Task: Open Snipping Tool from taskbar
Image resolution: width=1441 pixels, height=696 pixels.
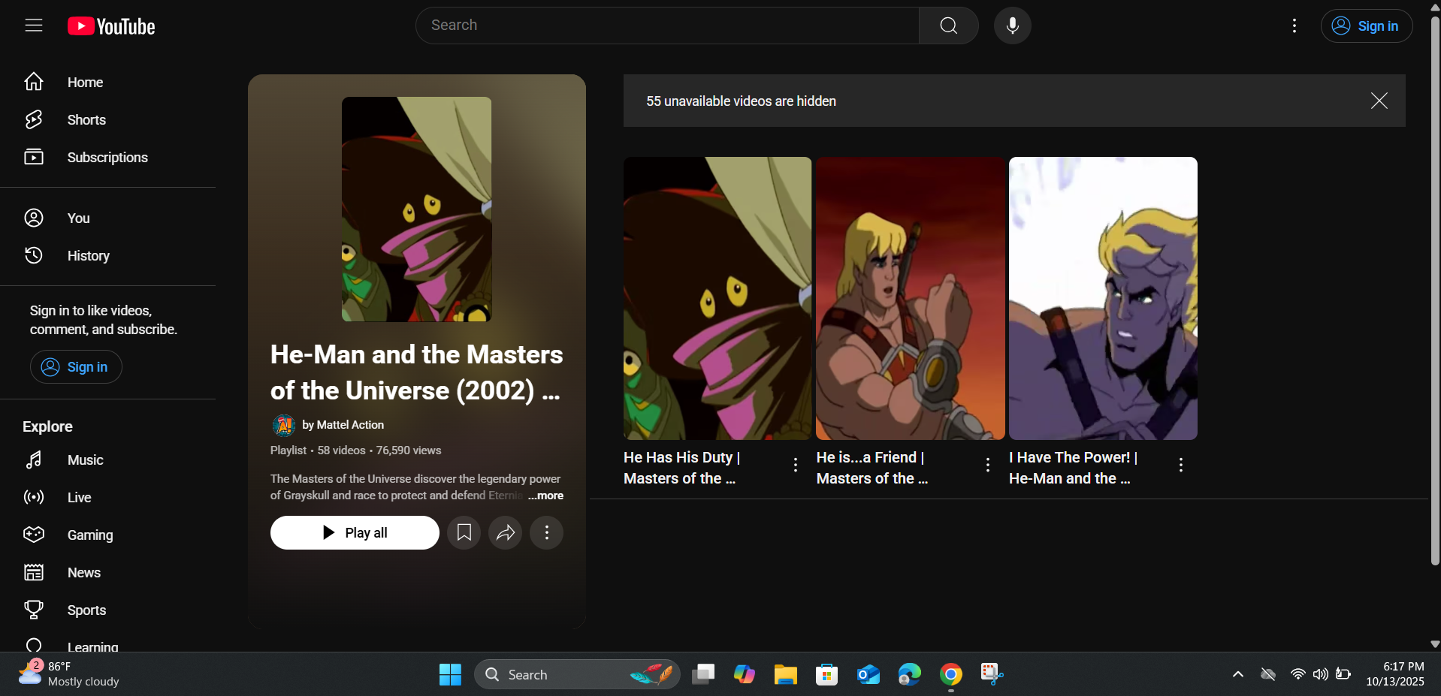Action: [x=992, y=674]
